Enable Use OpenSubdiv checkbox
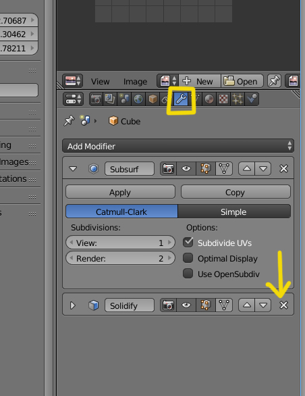The width and height of the screenshot is (305, 396). (188, 274)
